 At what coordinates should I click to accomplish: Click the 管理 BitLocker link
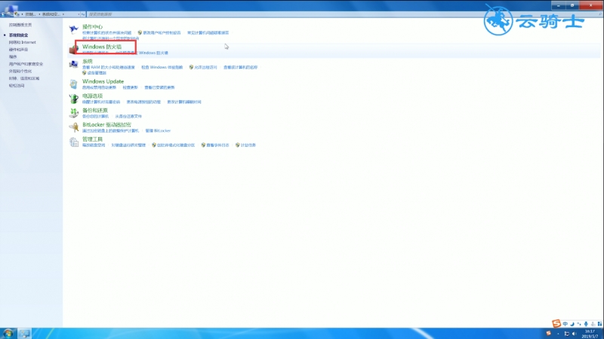click(158, 130)
